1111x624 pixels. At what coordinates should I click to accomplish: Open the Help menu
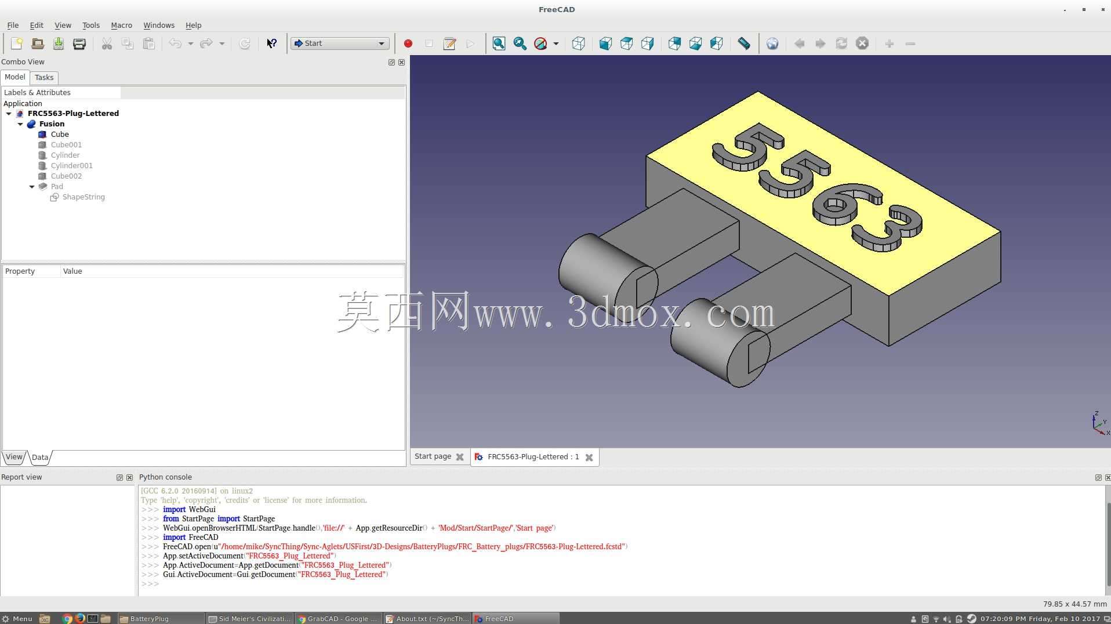click(x=194, y=26)
